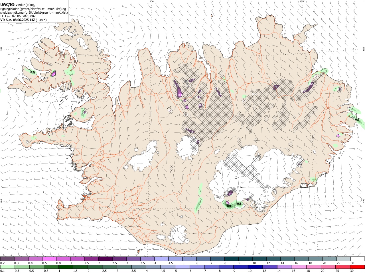Viewport: 365px width, 273px height.
Task: Click pale grey 25 swatch in upper snow scale
Action: pos(344,259)
